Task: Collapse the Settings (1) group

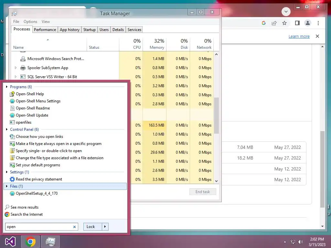Action: coord(7,172)
